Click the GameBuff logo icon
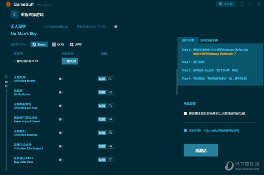 8,4
